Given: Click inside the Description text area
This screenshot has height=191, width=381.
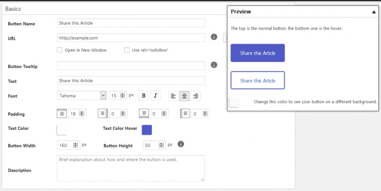Looking at the screenshot, I should 131,168.
